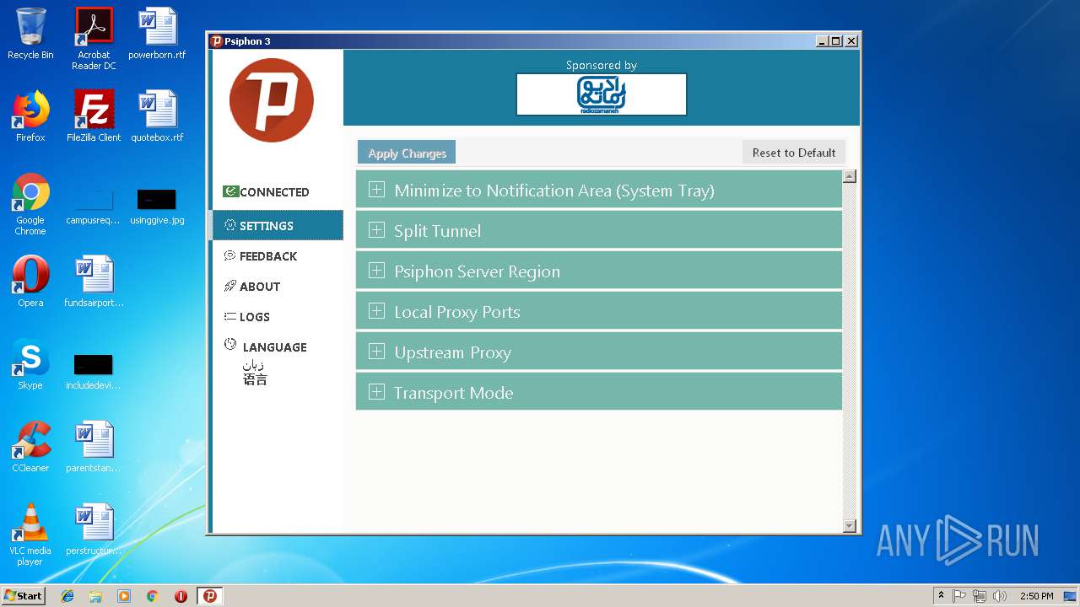The width and height of the screenshot is (1080, 607).
Task: Click the taskbar clock showing 2:50 PM
Action: click(1036, 596)
